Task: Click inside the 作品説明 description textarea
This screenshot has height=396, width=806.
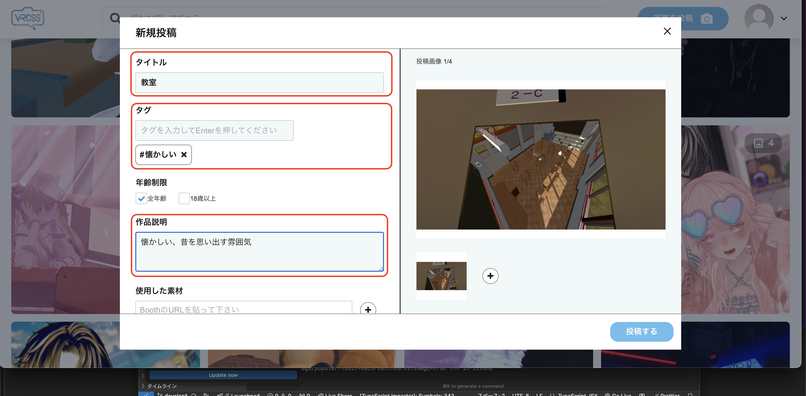Action: pyautogui.click(x=259, y=251)
